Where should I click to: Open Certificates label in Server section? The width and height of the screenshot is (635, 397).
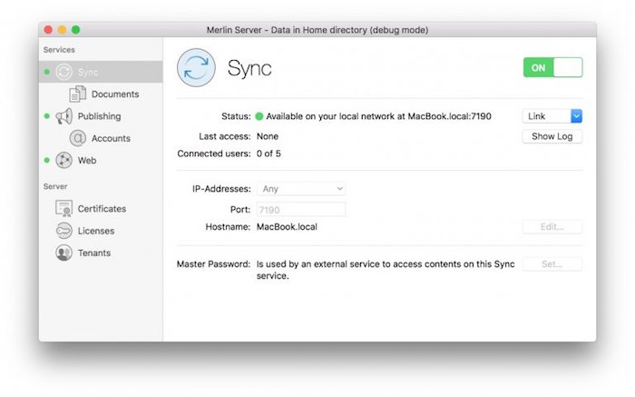[x=102, y=209]
